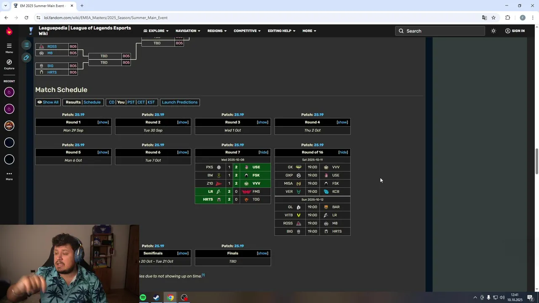Switch timezone to CET
Viewport: 539px width, 303px height.
pyautogui.click(x=141, y=102)
